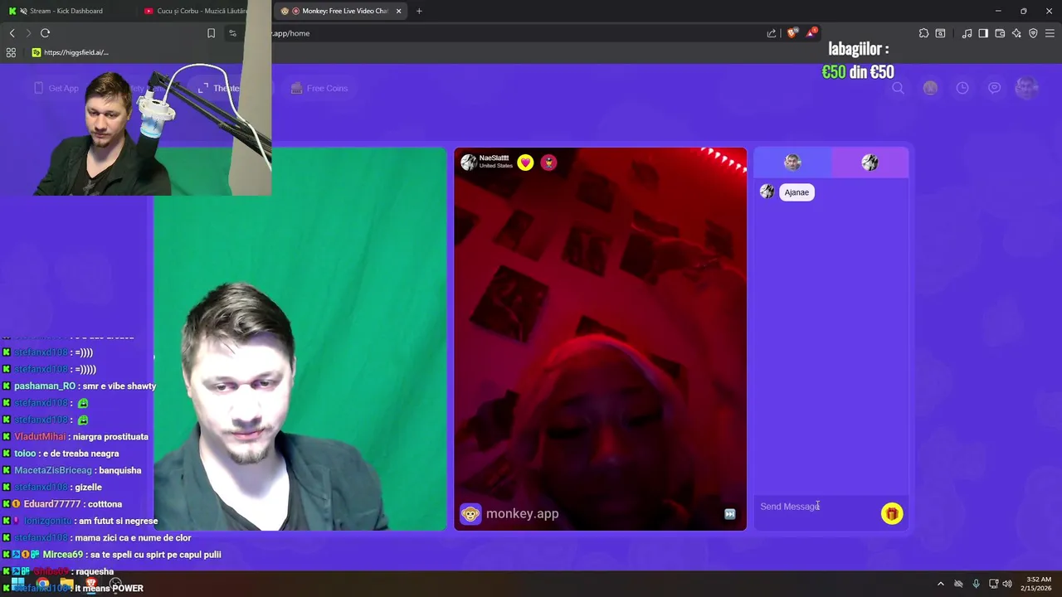
Task: Select the partner's avatar tab in the chat panel
Action: pos(870,163)
